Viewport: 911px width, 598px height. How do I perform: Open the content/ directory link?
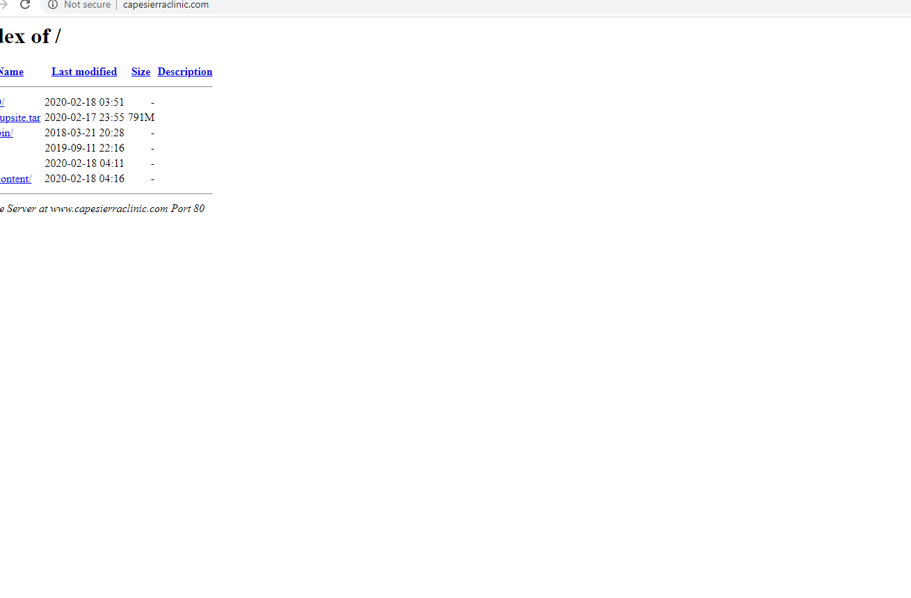click(x=15, y=179)
